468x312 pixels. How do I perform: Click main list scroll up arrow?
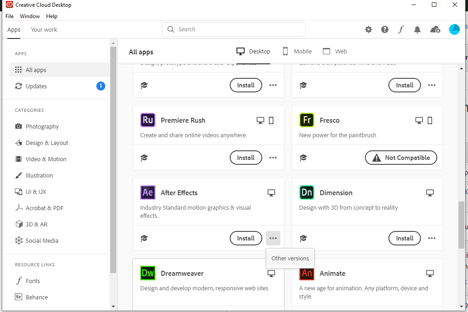pyautogui.click(x=461, y=68)
